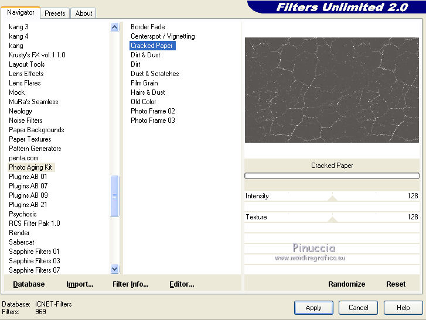
Task: Click the Import... button
Action: click(80, 284)
